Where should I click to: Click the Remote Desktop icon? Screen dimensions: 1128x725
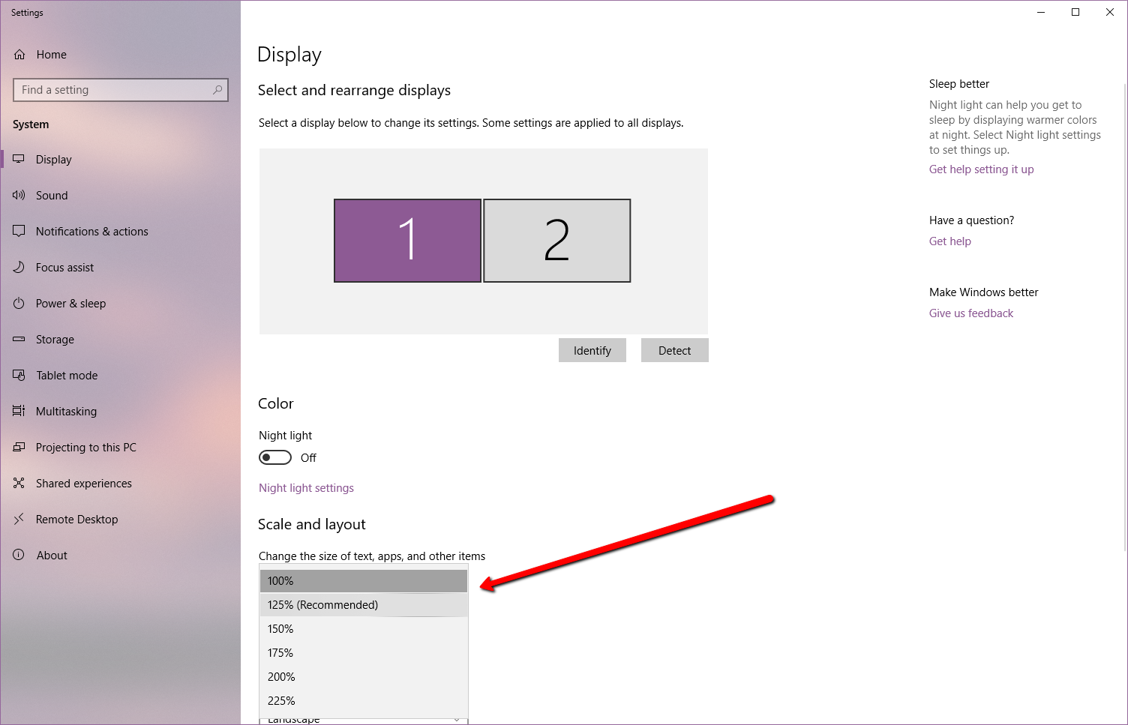coord(19,520)
